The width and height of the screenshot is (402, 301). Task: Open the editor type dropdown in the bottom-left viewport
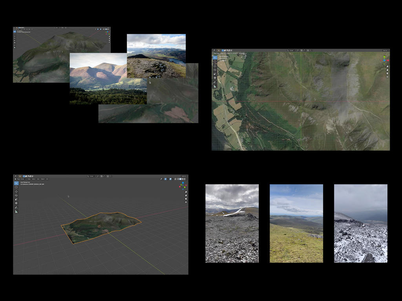click(16, 176)
